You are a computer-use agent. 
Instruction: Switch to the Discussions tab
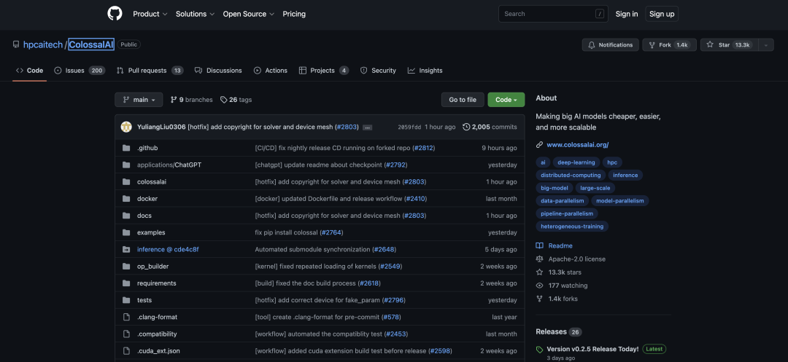click(x=218, y=71)
